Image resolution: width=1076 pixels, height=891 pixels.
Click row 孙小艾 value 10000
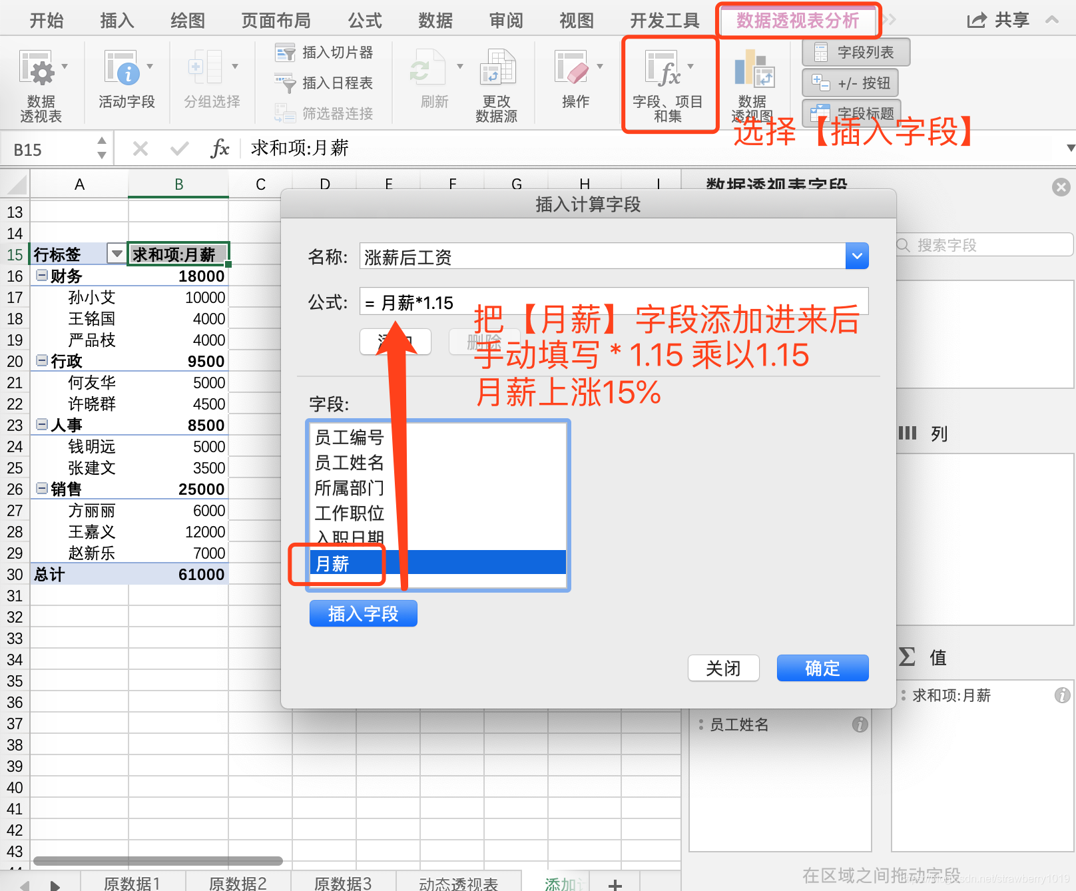point(178,297)
